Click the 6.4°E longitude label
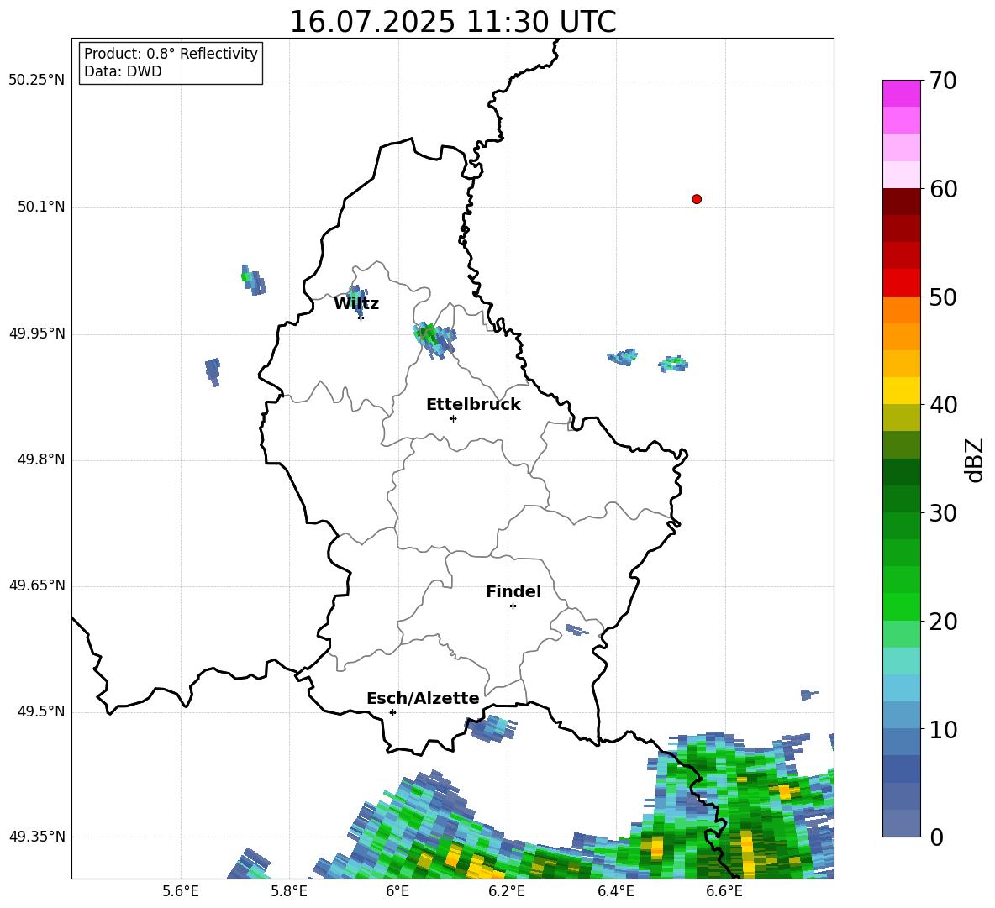 (x=615, y=891)
